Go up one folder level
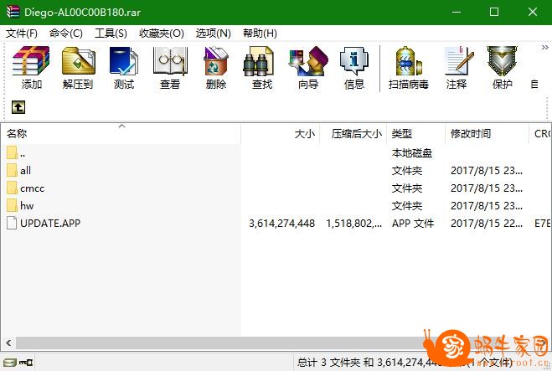Viewport: 552px width, 371px height. [18, 107]
